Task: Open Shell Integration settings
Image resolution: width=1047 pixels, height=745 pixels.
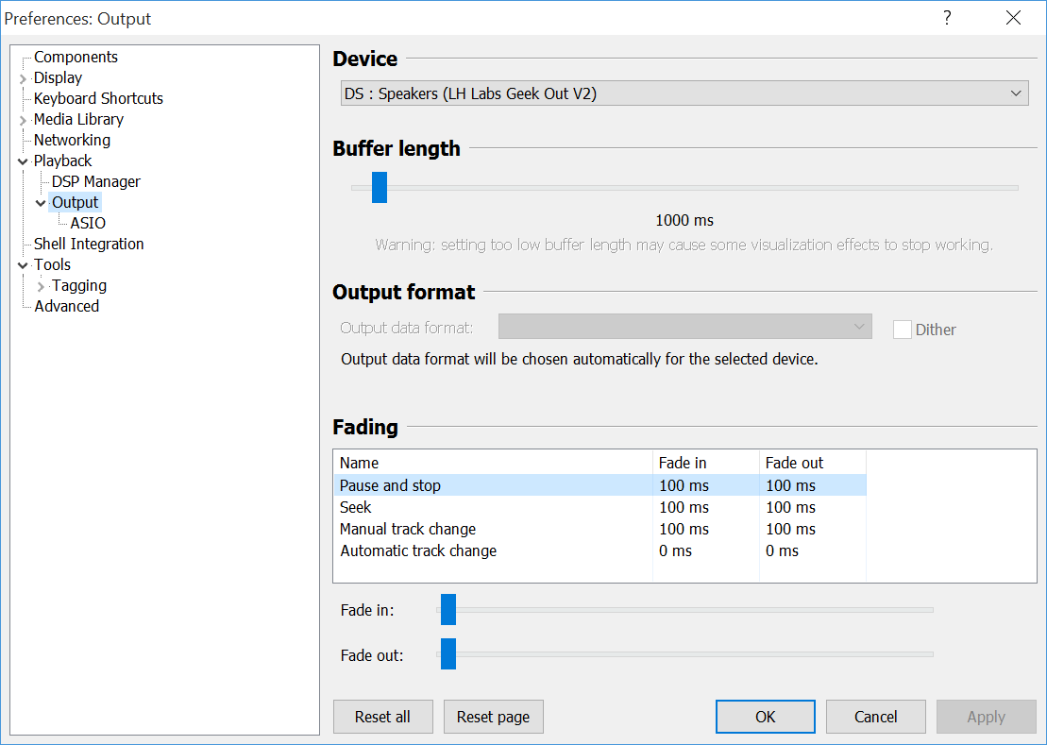Action: tap(89, 244)
